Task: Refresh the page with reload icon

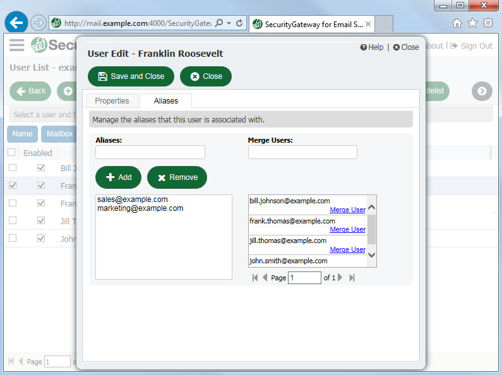Action: tap(239, 23)
